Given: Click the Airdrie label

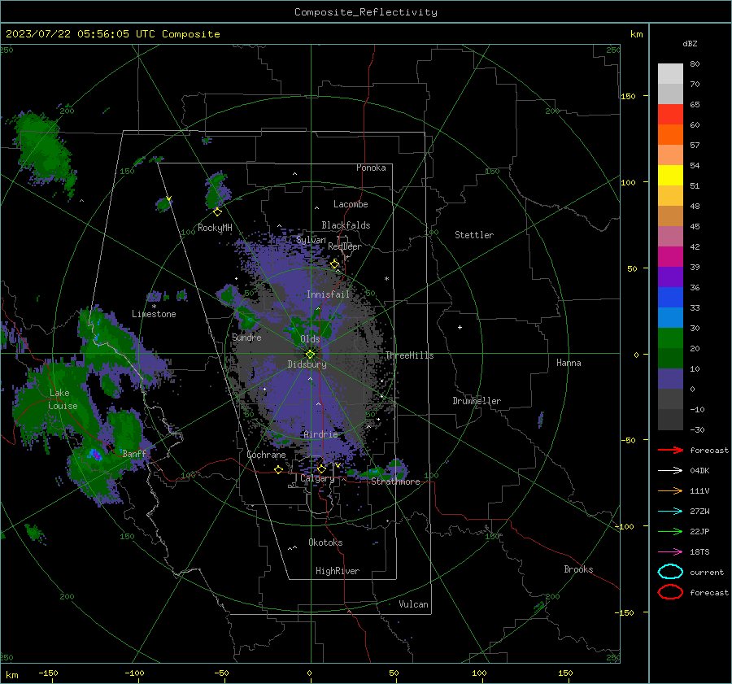Looking at the screenshot, I should (x=320, y=434).
